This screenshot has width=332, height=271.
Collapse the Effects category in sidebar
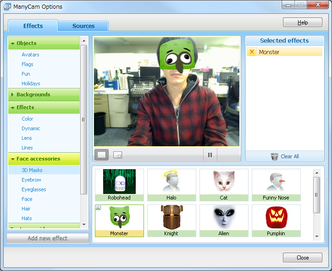[x=44, y=107]
